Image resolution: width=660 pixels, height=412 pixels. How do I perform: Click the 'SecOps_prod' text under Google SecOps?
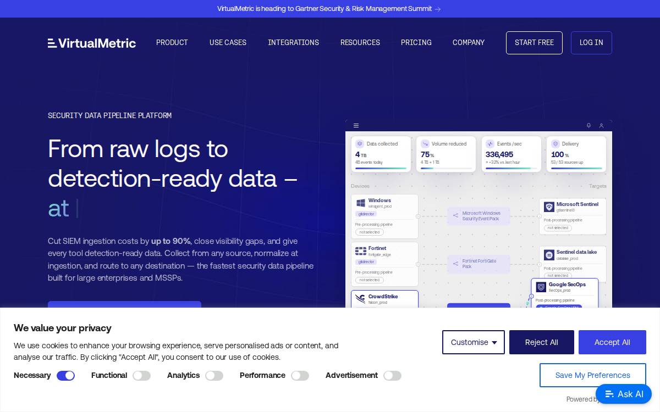coord(559,291)
